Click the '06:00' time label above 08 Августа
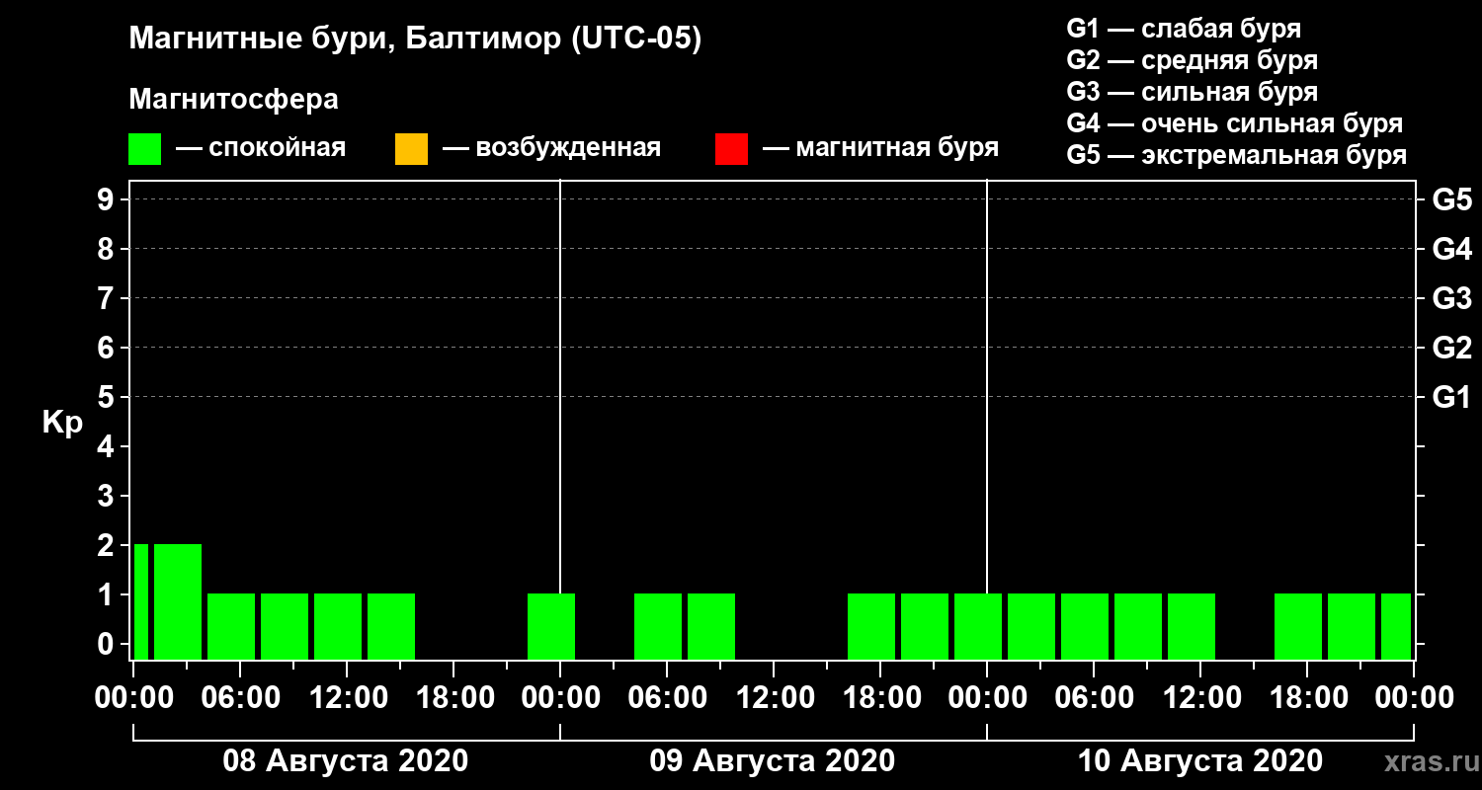The image size is (1482, 790). [240, 698]
